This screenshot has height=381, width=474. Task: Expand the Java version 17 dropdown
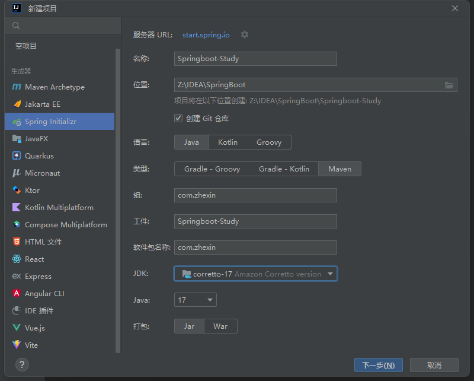tap(196, 300)
